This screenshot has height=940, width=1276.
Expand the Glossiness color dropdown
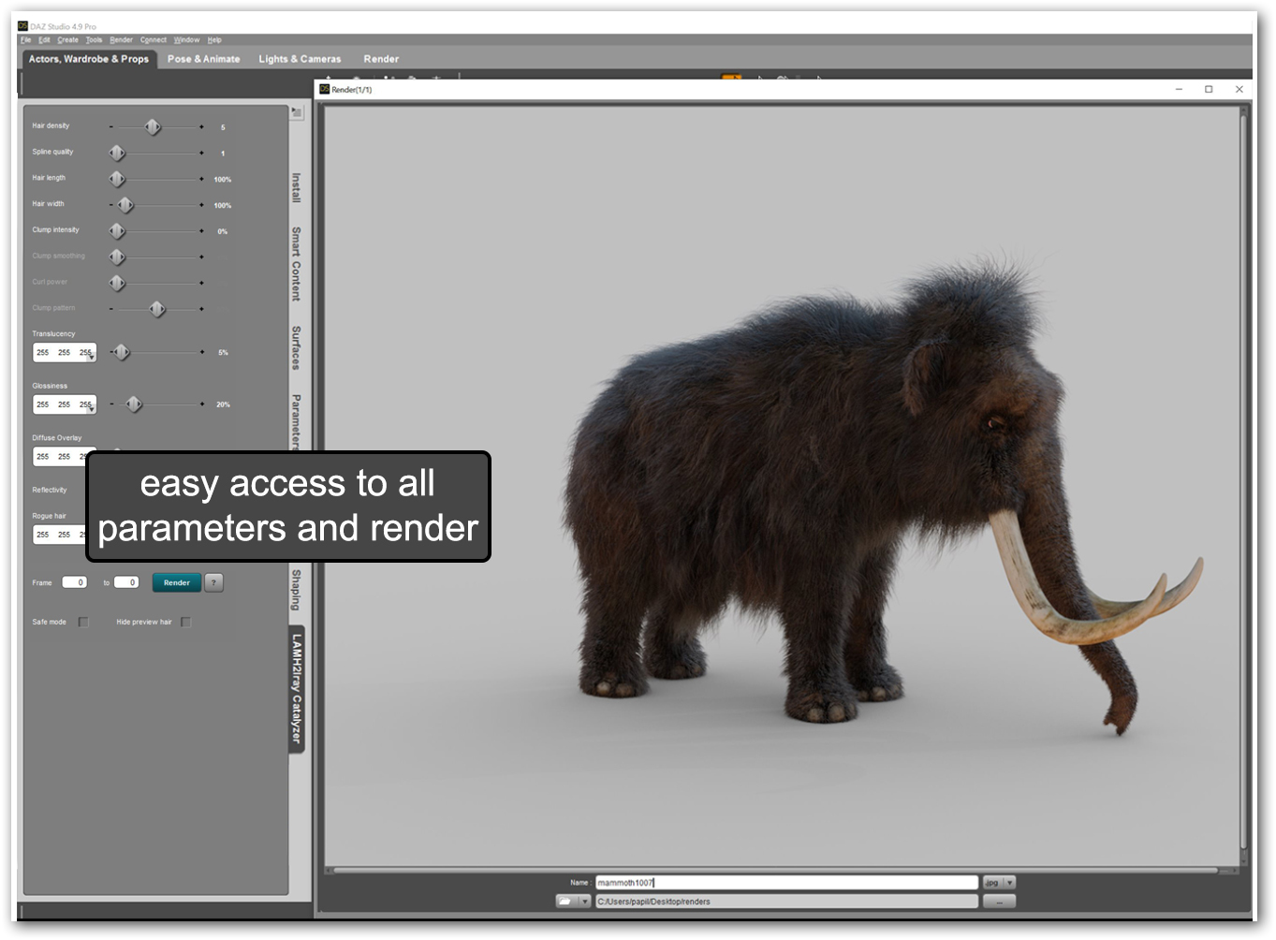91,409
